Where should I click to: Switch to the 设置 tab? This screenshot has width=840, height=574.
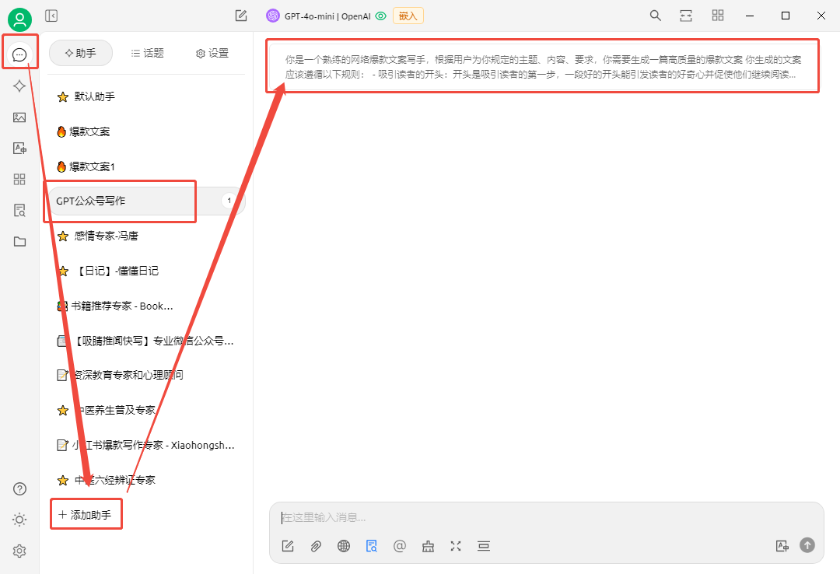click(212, 53)
